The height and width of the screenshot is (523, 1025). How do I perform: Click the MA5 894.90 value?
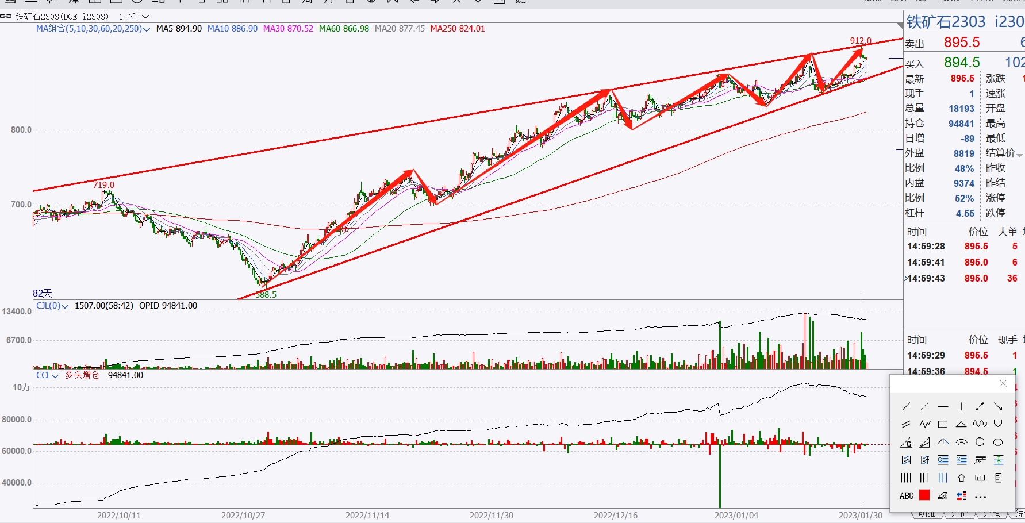(x=179, y=29)
